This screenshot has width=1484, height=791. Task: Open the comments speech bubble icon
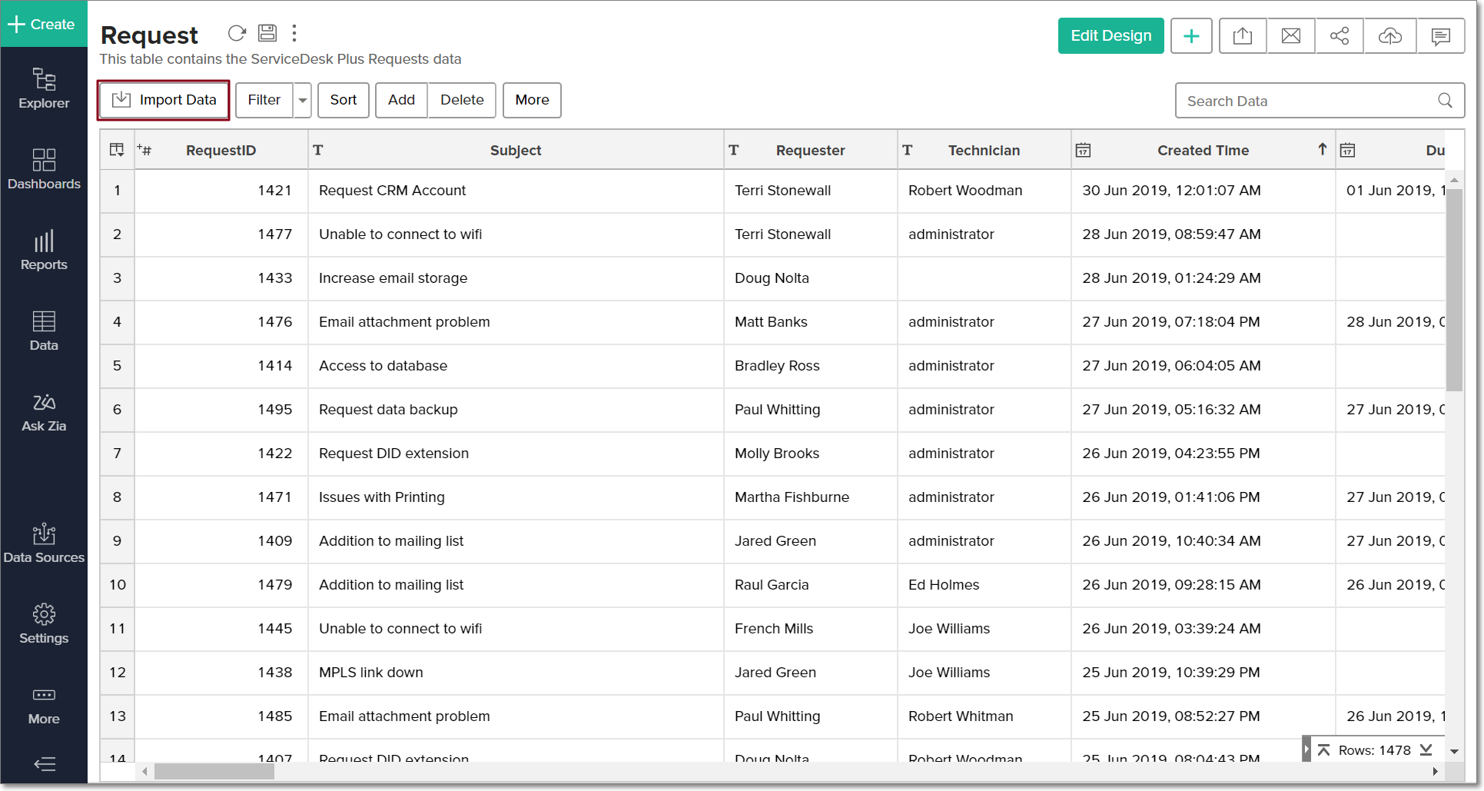point(1440,36)
